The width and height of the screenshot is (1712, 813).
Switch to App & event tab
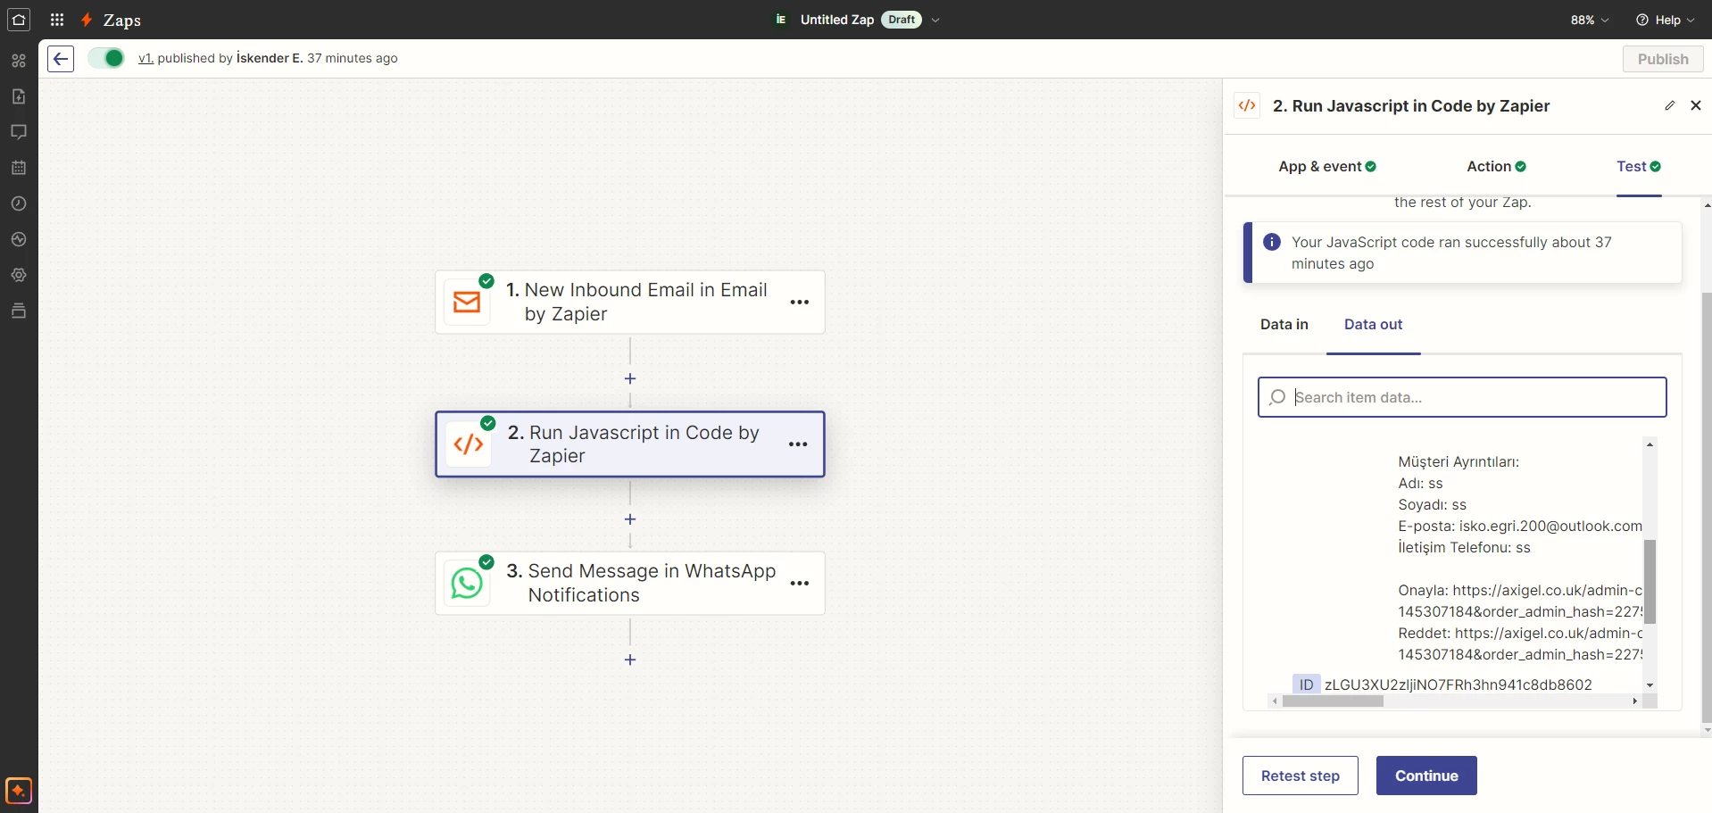point(1327,167)
